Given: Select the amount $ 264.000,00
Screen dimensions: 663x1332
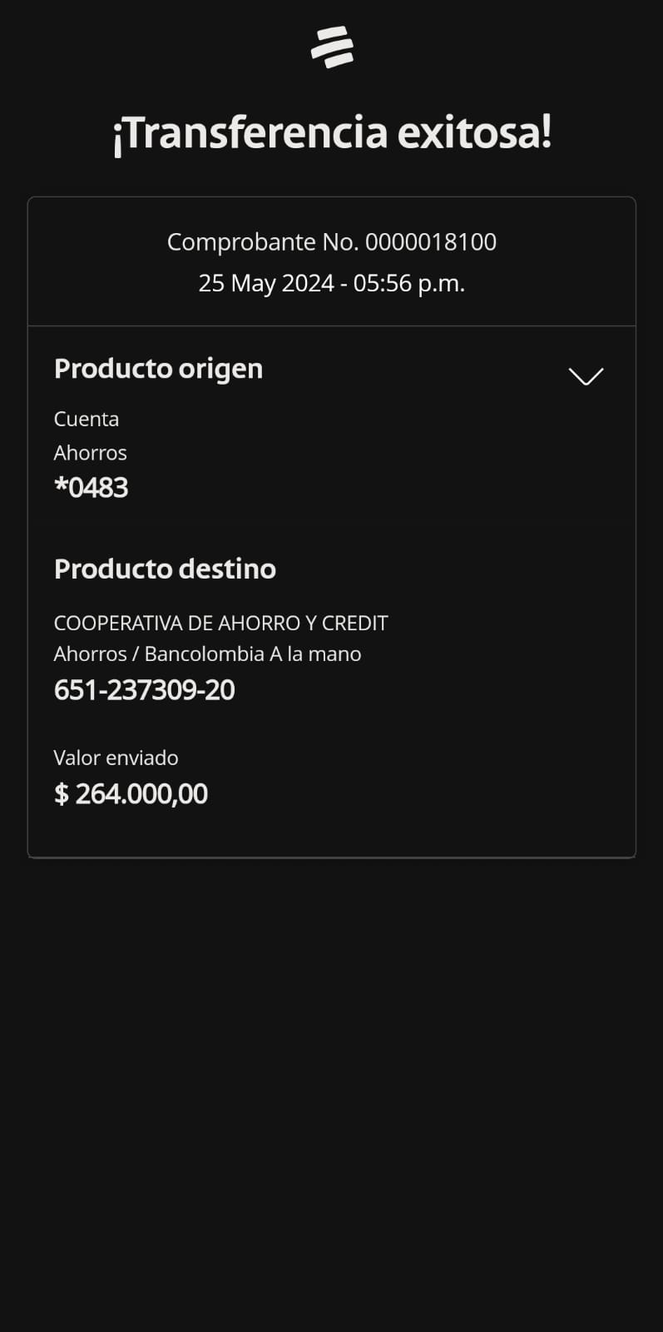Looking at the screenshot, I should pyautogui.click(x=131, y=794).
